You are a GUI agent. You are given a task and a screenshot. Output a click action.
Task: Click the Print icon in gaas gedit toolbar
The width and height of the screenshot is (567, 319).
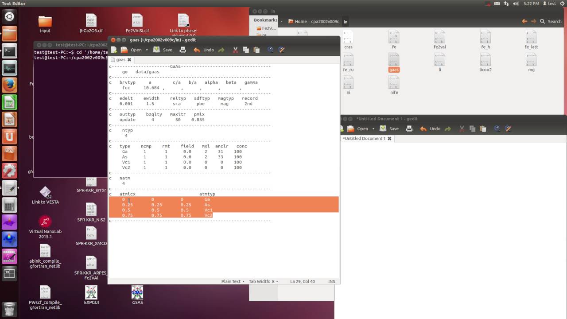(183, 50)
